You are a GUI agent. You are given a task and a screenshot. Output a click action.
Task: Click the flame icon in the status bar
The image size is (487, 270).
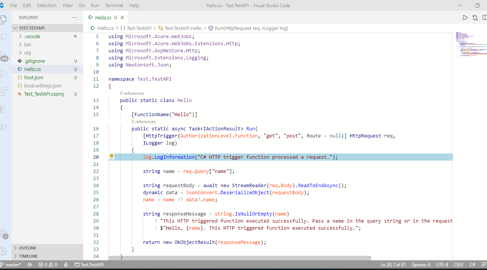tap(66, 264)
